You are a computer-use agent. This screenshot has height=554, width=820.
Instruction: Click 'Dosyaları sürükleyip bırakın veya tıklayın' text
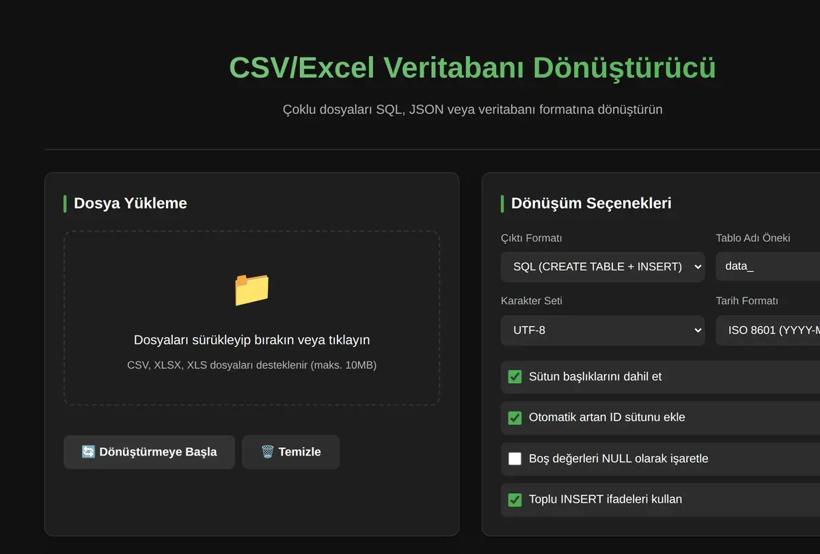pos(251,340)
